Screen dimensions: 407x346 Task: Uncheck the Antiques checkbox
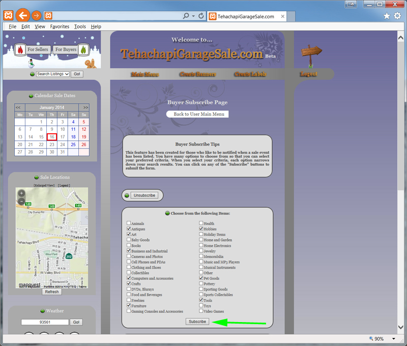point(129,228)
